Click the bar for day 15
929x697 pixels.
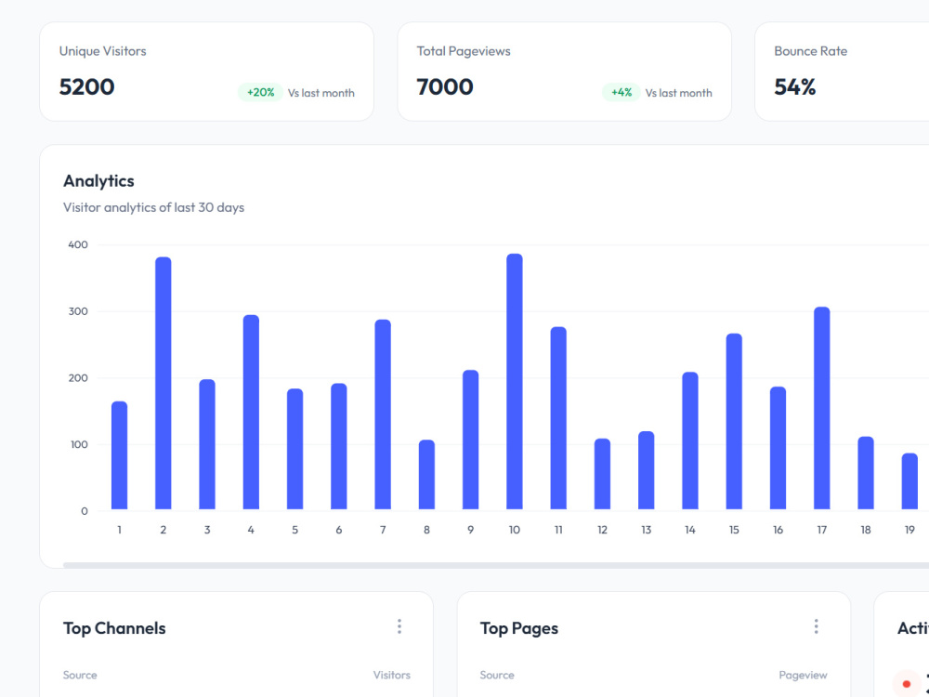click(734, 421)
